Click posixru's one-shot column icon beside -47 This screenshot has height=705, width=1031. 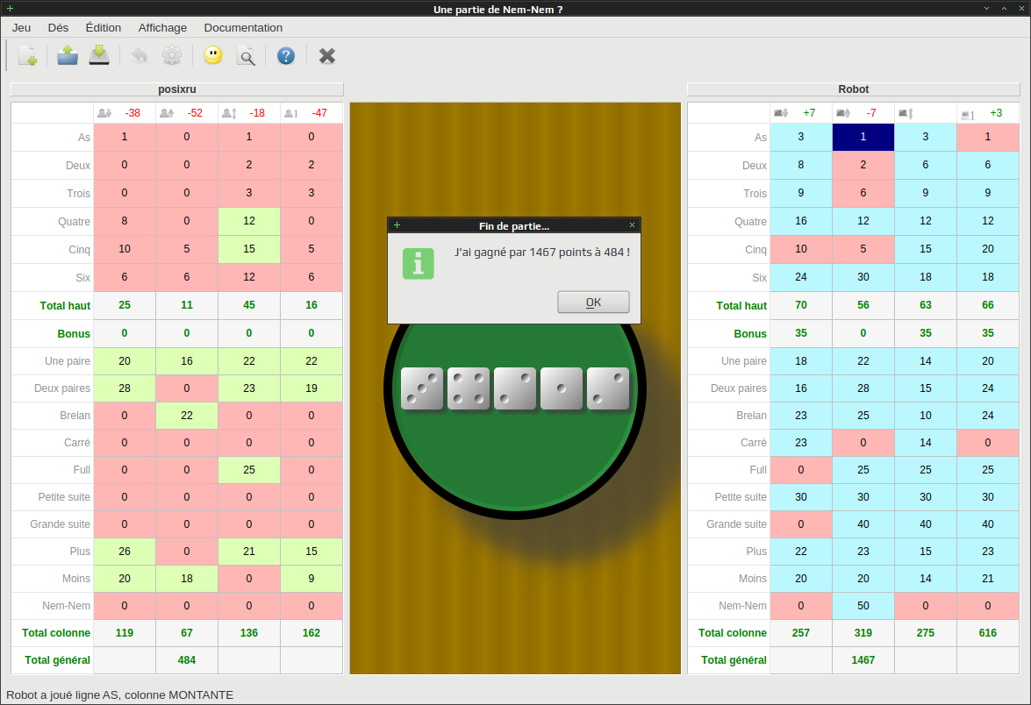pos(290,113)
